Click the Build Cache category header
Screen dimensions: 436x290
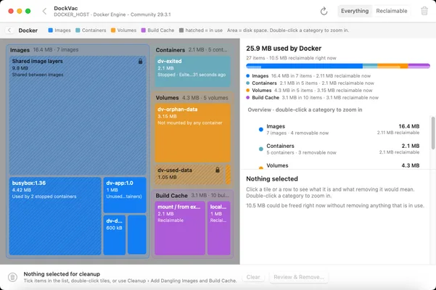[192, 196]
